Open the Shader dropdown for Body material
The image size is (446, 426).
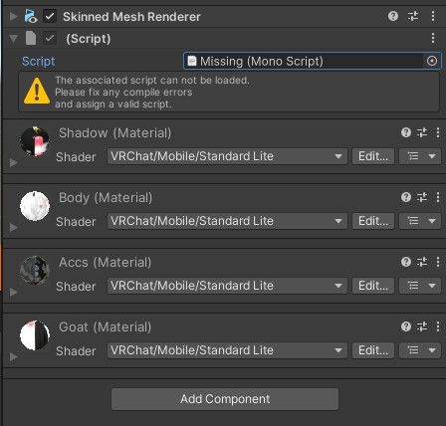point(227,221)
